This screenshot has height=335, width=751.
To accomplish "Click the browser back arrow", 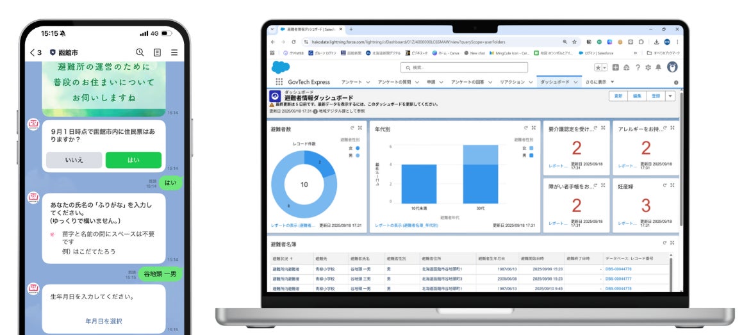I will point(272,42).
